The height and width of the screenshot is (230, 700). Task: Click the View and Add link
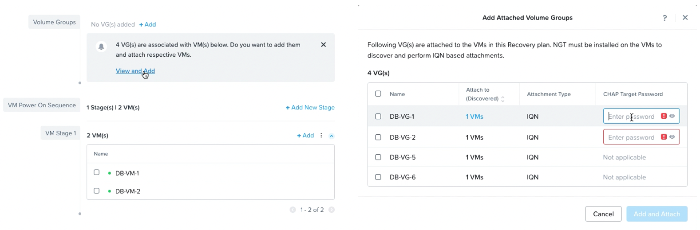(135, 71)
